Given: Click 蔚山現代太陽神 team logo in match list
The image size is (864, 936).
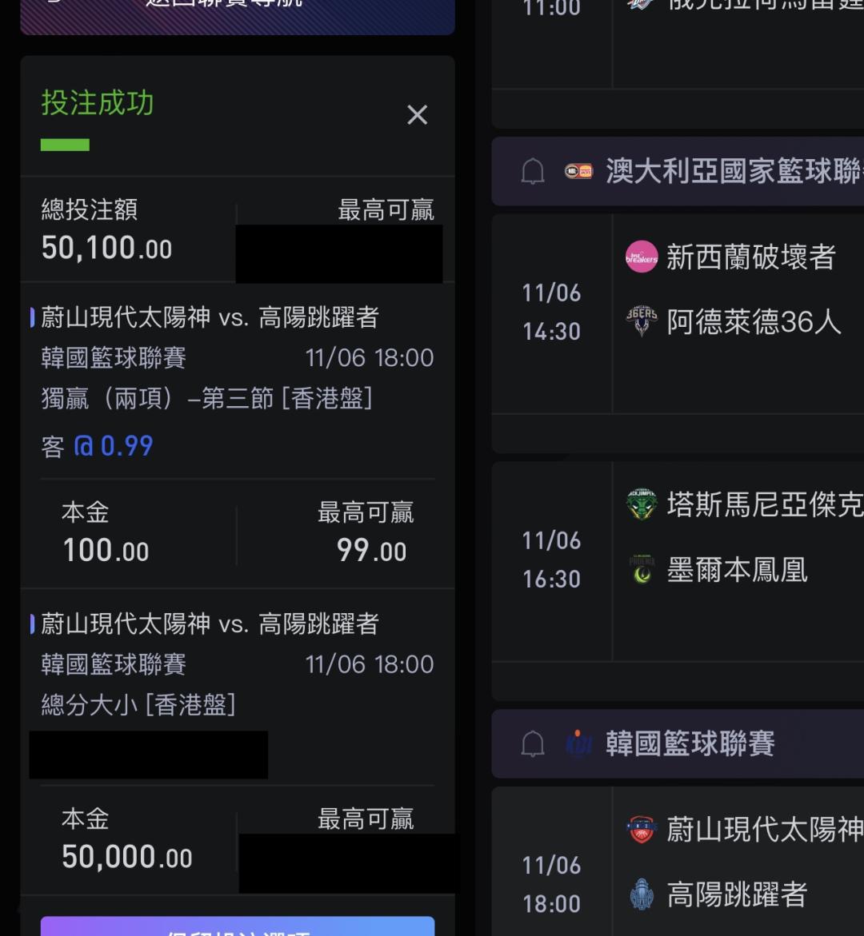Looking at the screenshot, I should click(x=642, y=829).
